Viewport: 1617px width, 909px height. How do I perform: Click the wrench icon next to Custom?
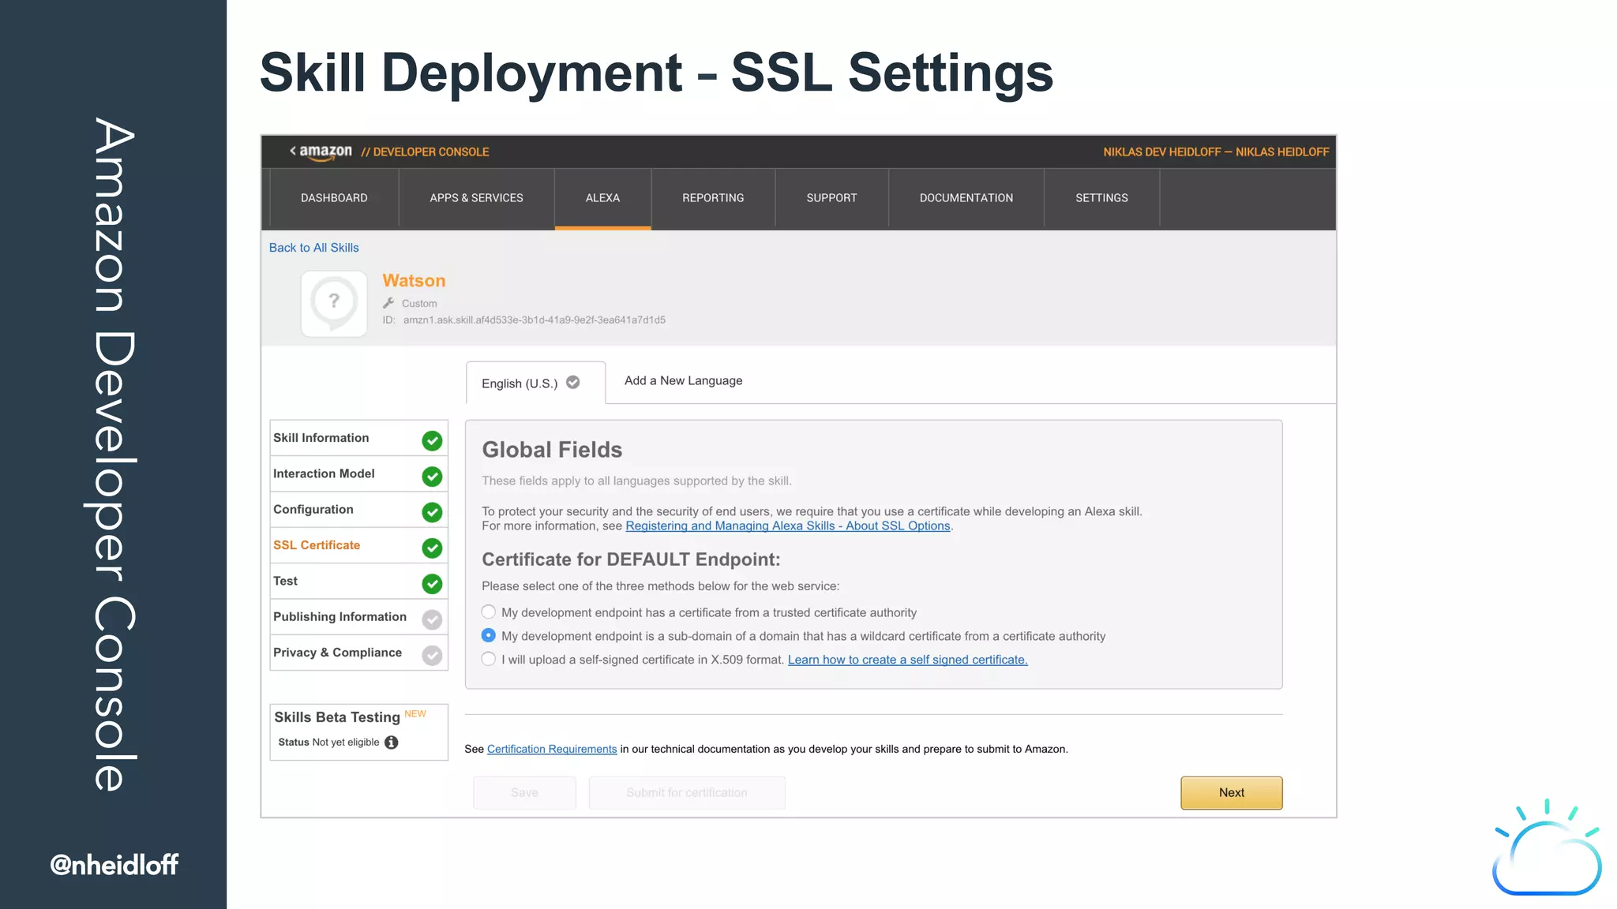point(388,303)
